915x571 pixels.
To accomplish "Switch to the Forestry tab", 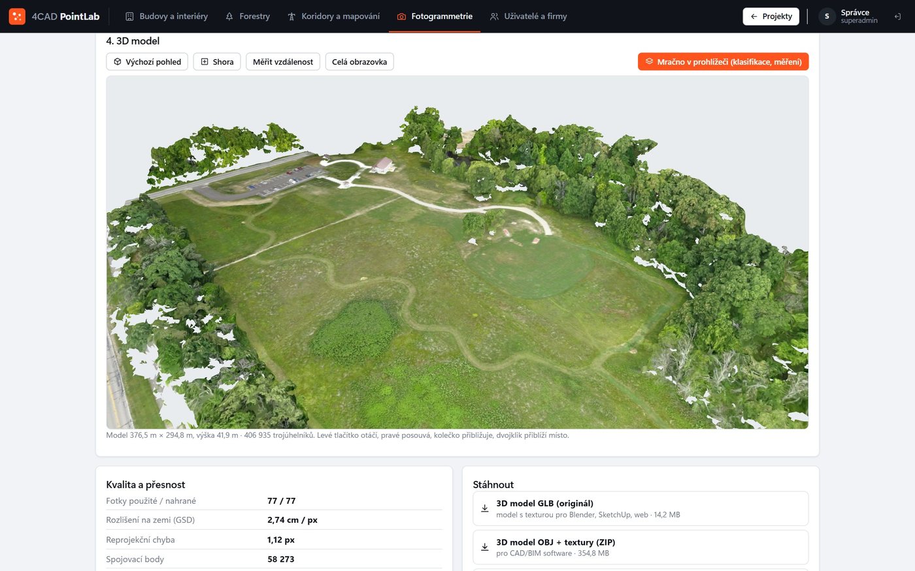I will coord(247,16).
